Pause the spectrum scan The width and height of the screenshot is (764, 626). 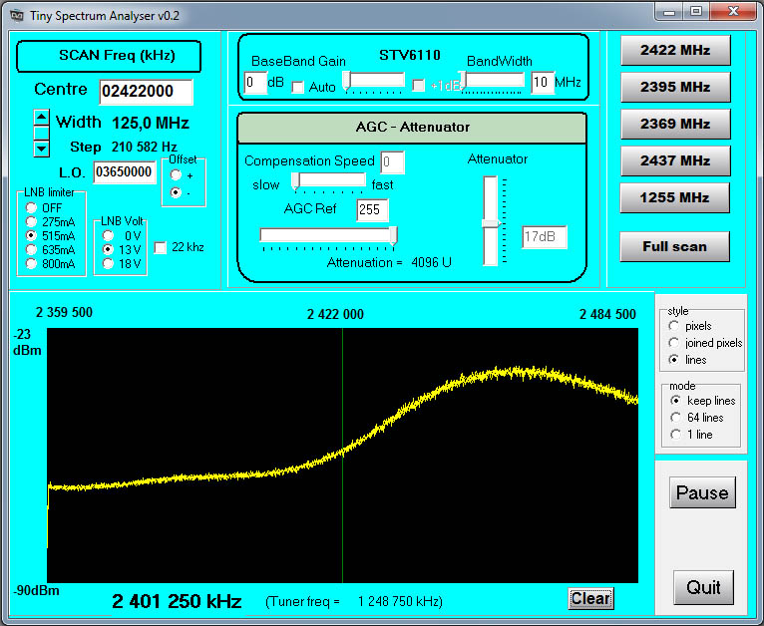[702, 493]
